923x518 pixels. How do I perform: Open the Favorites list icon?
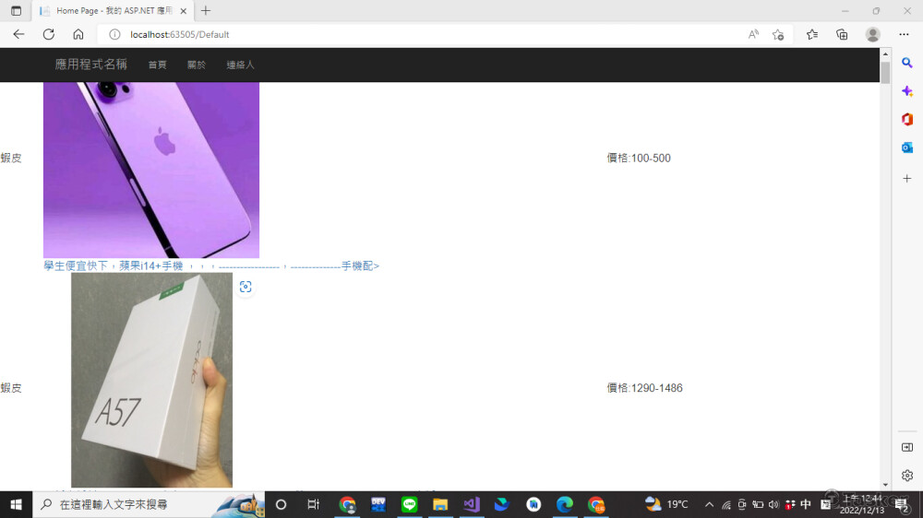coord(812,34)
